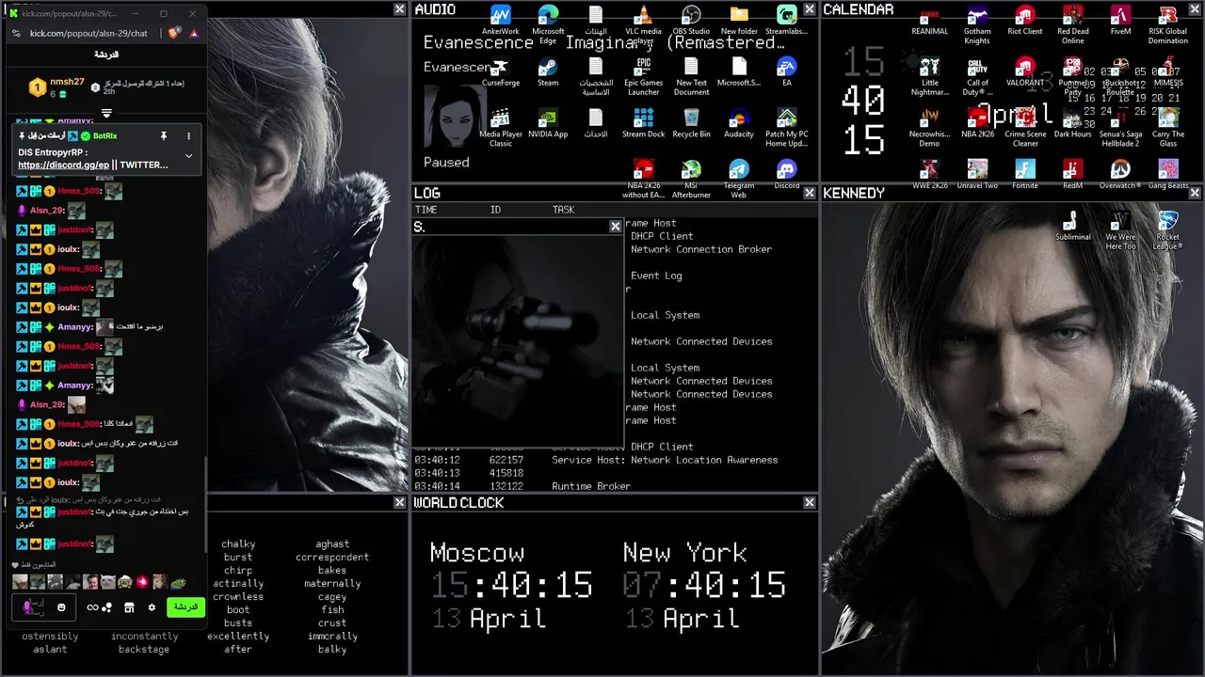Open the Brave Rewards triangle icon

[194, 33]
